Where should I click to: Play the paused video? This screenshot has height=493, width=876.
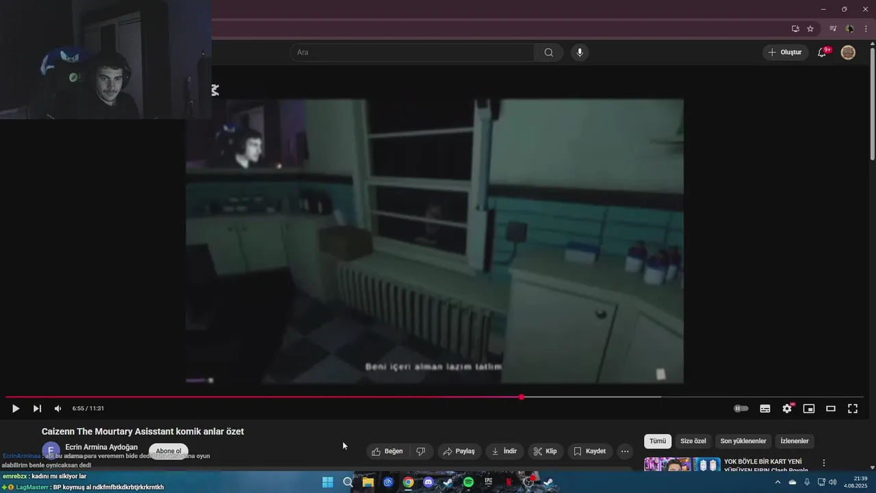tap(15, 409)
